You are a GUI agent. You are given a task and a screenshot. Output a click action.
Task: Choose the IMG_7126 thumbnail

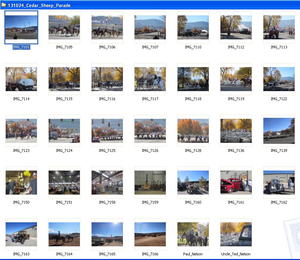pos(150,131)
